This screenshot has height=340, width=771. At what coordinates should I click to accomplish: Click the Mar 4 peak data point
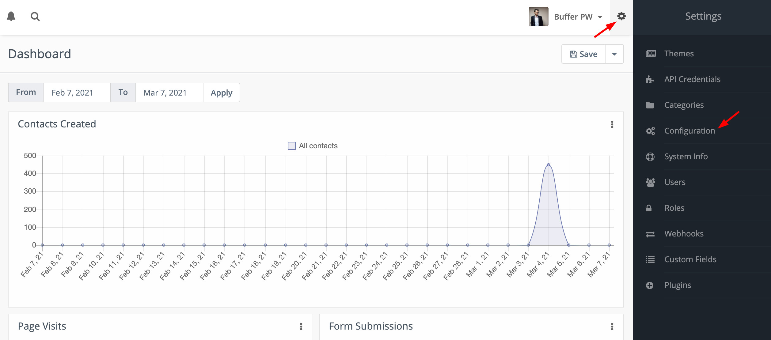[x=548, y=165]
